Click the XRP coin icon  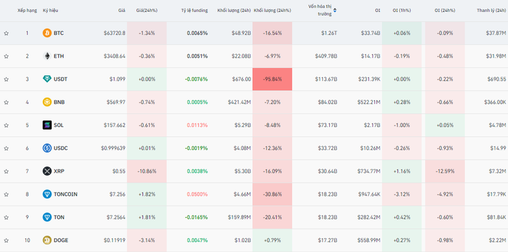pos(46,171)
